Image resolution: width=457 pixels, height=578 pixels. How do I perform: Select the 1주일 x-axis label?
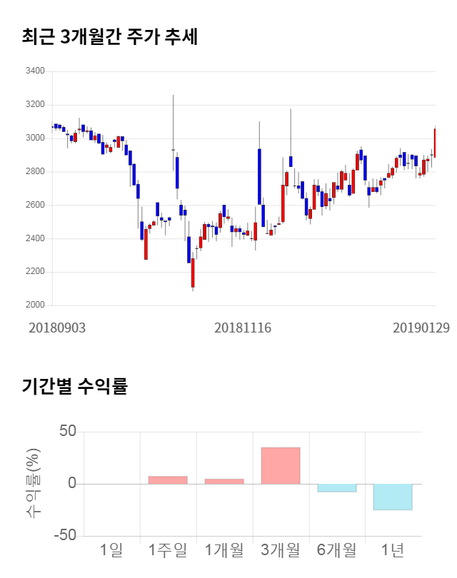[x=168, y=550]
